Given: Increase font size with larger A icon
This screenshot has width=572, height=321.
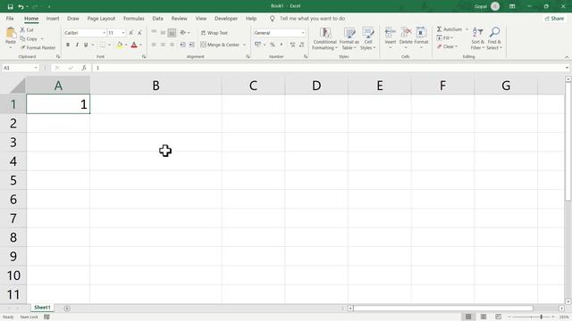Looking at the screenshot, I should [131, 33].
